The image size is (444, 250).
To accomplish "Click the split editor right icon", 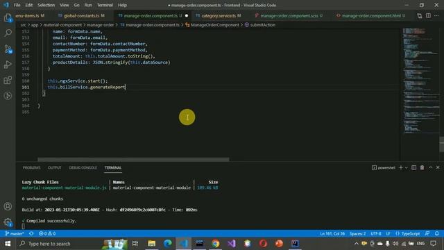I will point(428,15).
